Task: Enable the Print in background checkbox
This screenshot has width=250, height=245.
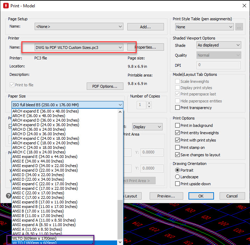Action: point(178,125)
